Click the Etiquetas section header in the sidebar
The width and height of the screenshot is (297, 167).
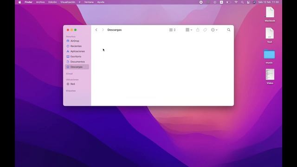click(x=71, y=91)
